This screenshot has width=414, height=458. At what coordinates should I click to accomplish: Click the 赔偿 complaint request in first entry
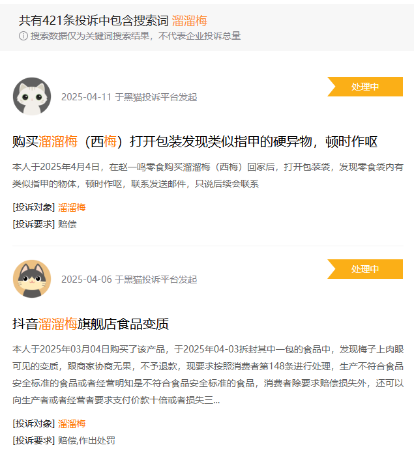[67, 224]
